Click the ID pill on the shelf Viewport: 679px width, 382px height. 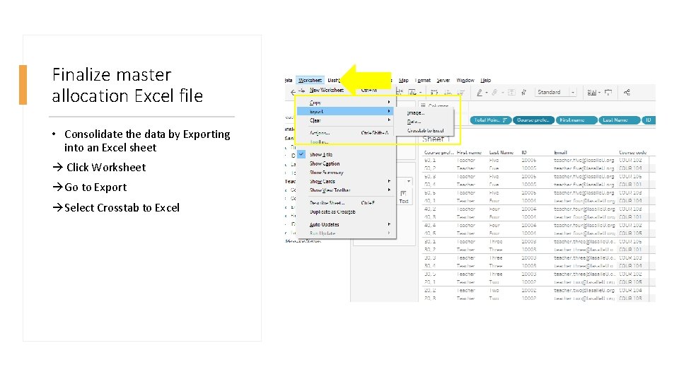point(649,120)
